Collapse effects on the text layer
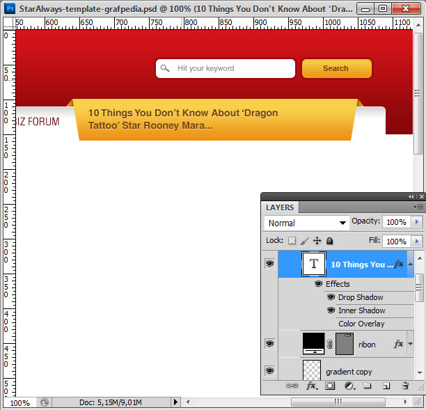This screenshot has width=426, height=410. point(411,264)
